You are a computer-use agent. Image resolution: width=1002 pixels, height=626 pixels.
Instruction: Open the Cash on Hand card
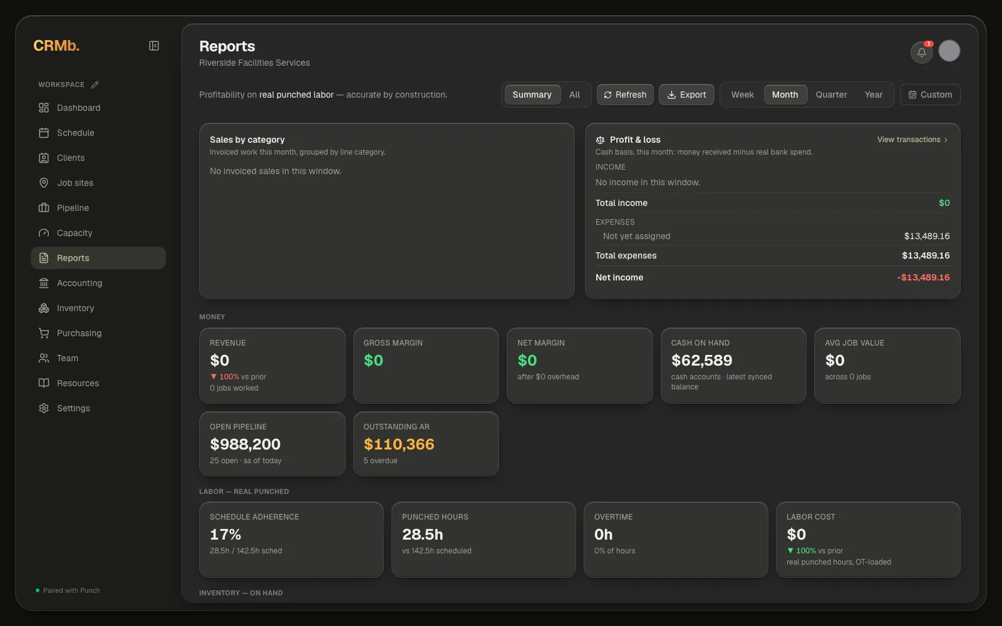[x=733, y=366]
